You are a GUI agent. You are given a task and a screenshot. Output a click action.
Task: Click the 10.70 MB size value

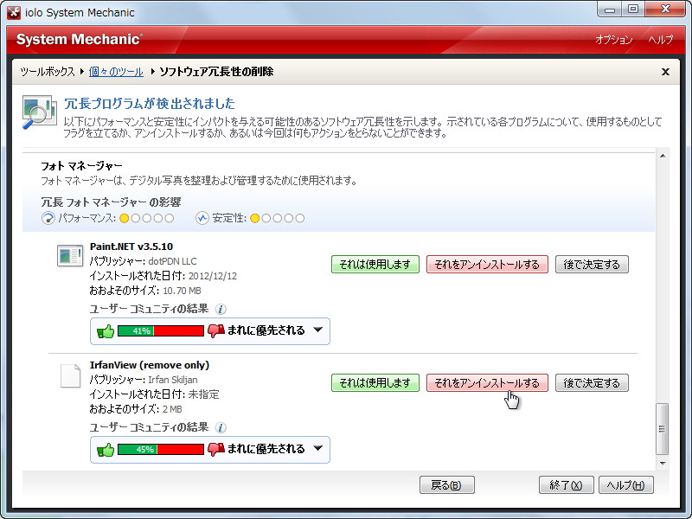182,291
